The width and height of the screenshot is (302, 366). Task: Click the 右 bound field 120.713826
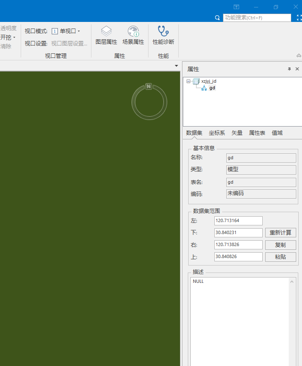tap(238, 245)
